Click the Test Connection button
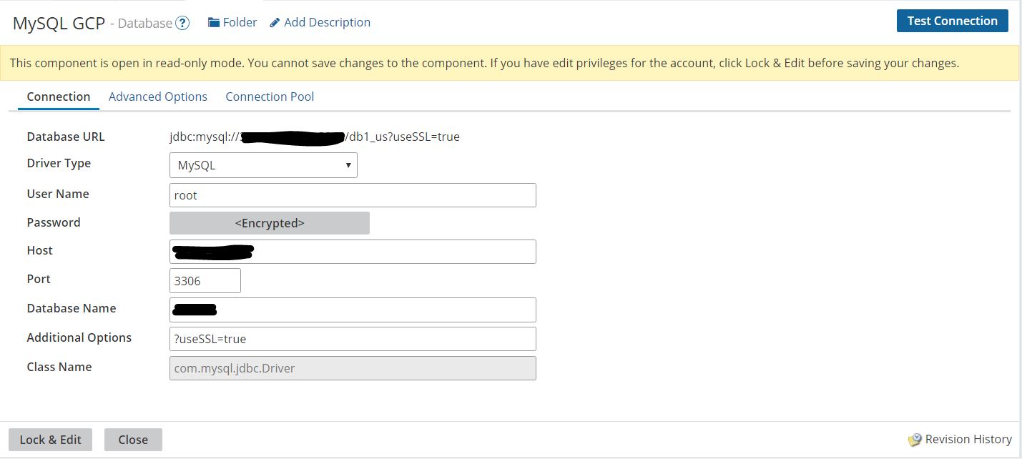 (952, 21)
